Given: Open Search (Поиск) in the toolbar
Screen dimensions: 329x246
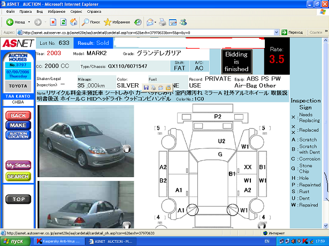Looking at the screenshot, I should click(x=91, y=22).
